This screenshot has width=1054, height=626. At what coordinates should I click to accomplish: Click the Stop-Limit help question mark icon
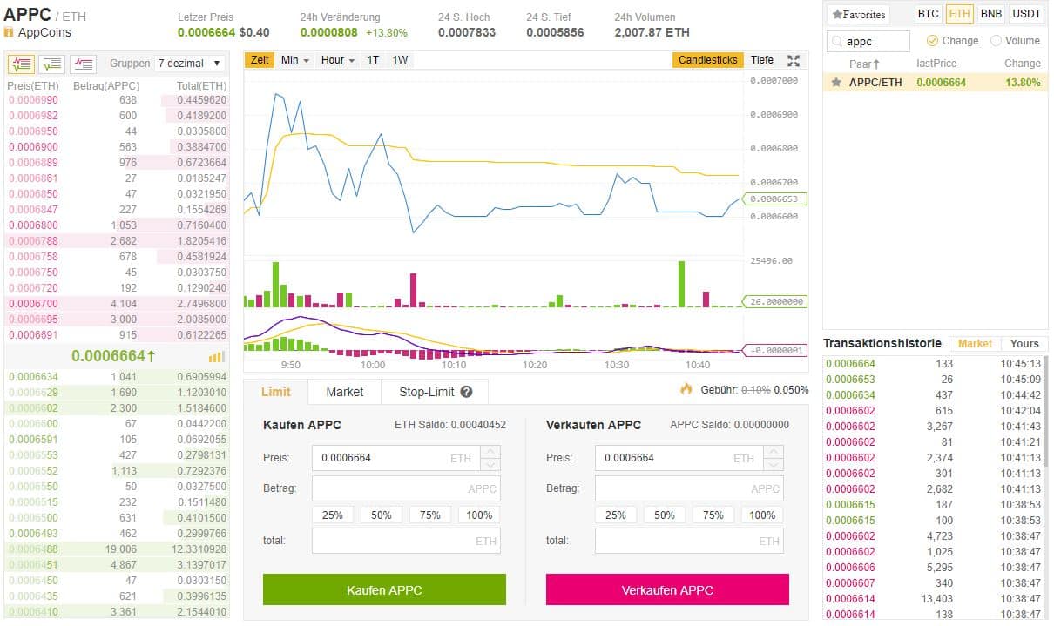[x=467, y=392]
